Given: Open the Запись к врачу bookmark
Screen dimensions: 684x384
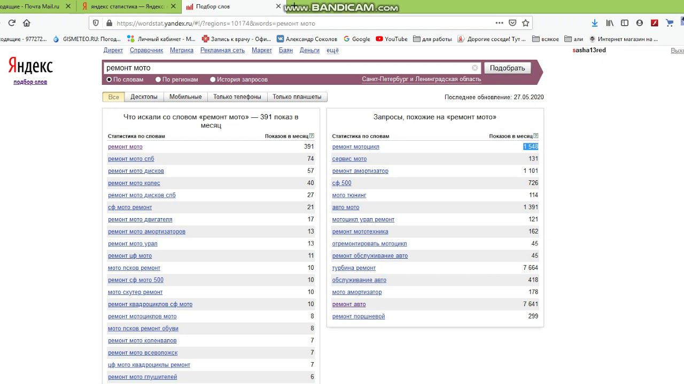Looking at the screenshot, I should (236, 39).
